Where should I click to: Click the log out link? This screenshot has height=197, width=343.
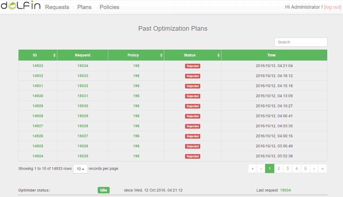(x=332, y=7)
